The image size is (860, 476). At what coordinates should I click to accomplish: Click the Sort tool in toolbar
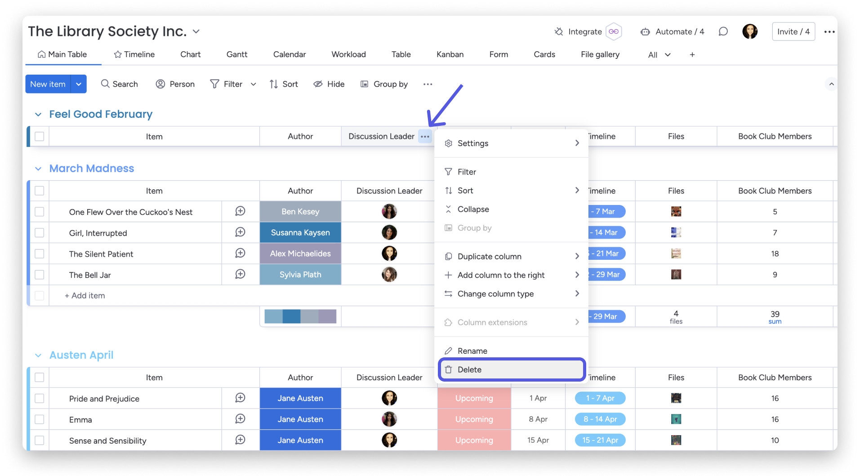pyautogui.click(x=284, y=84)
